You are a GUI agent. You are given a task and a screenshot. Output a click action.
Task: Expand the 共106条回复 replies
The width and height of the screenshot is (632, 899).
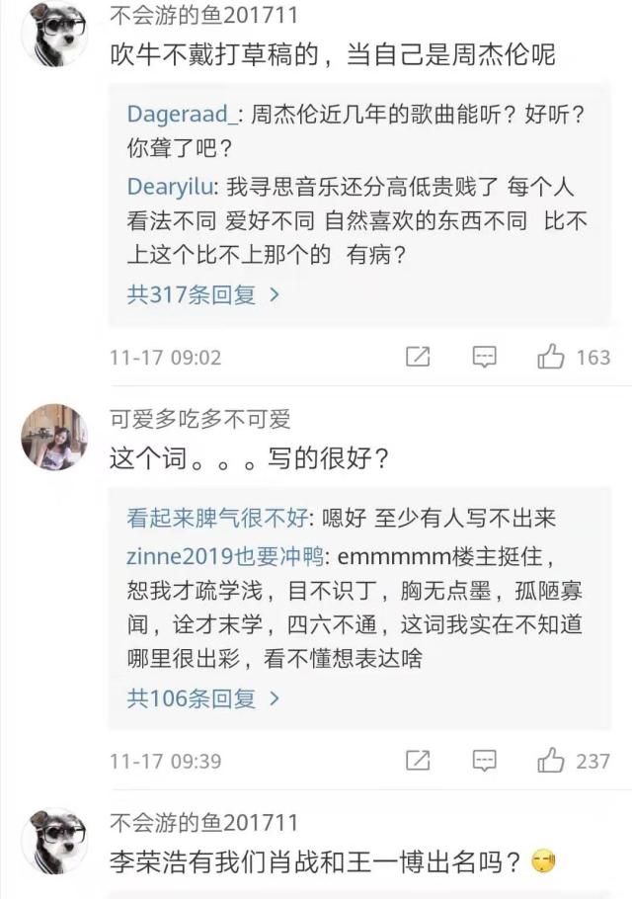click(x=202, y=697)
